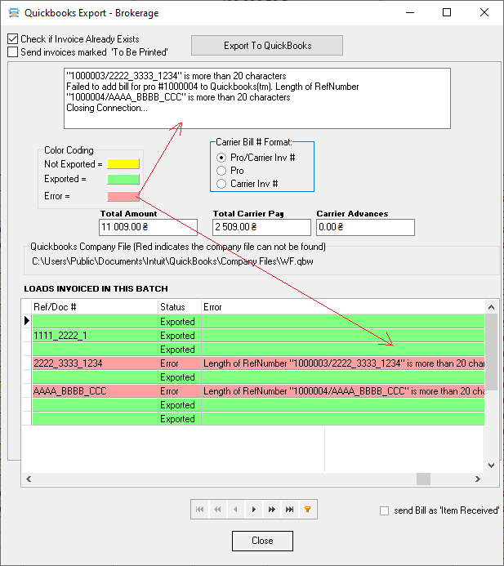
Task: Click the 'Status' column header
Action: click(x=179, y=307)
